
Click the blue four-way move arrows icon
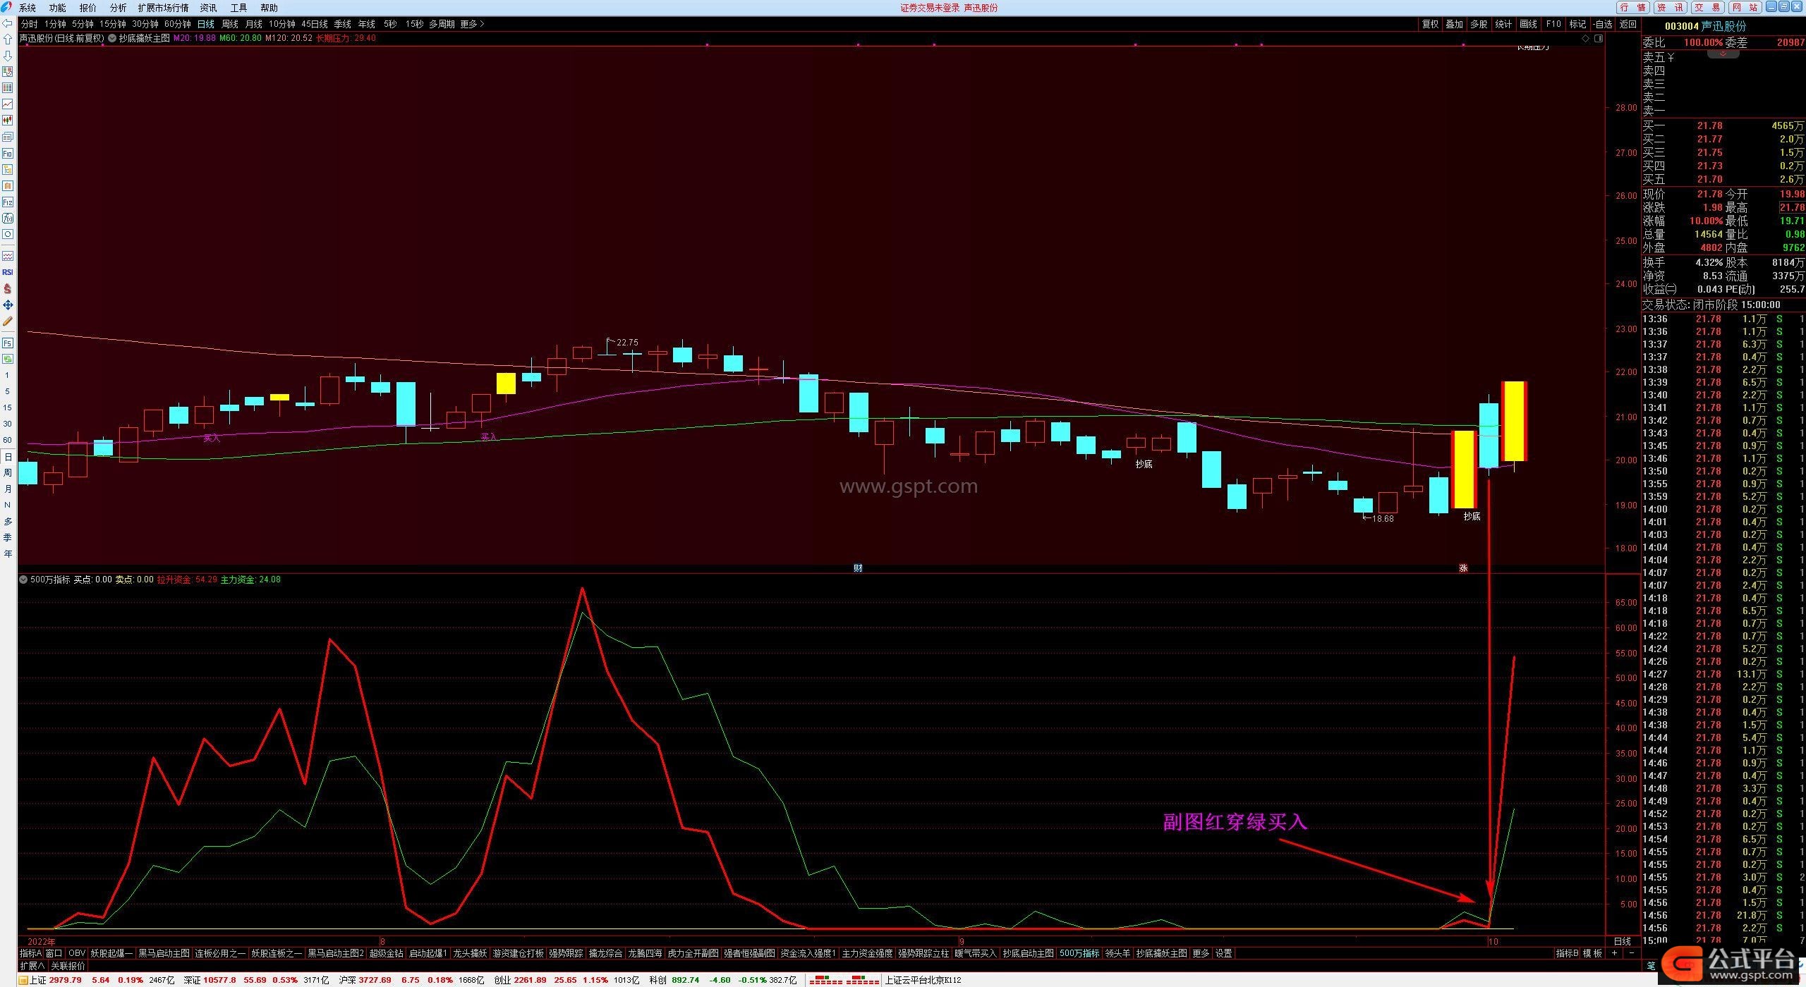point(8,305)
